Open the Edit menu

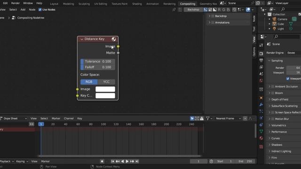pyautogui.click(x=5, y=3)
